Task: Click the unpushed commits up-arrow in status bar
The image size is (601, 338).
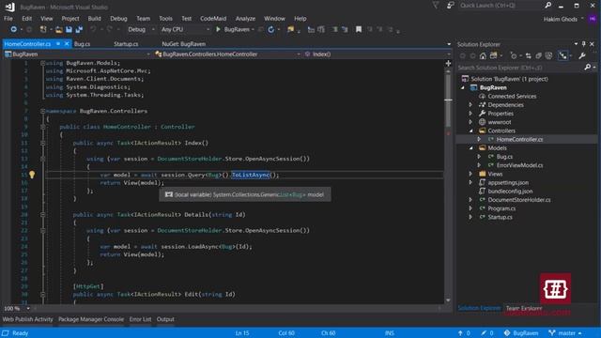Action: pos(460,333)
